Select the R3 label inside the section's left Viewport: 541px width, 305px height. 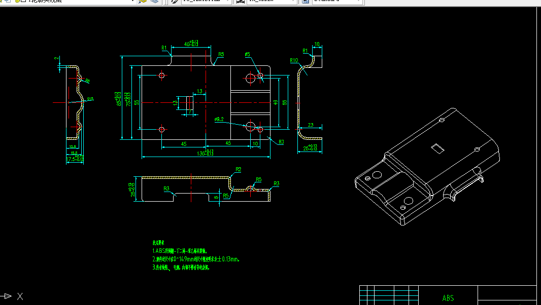coord(166,188)
